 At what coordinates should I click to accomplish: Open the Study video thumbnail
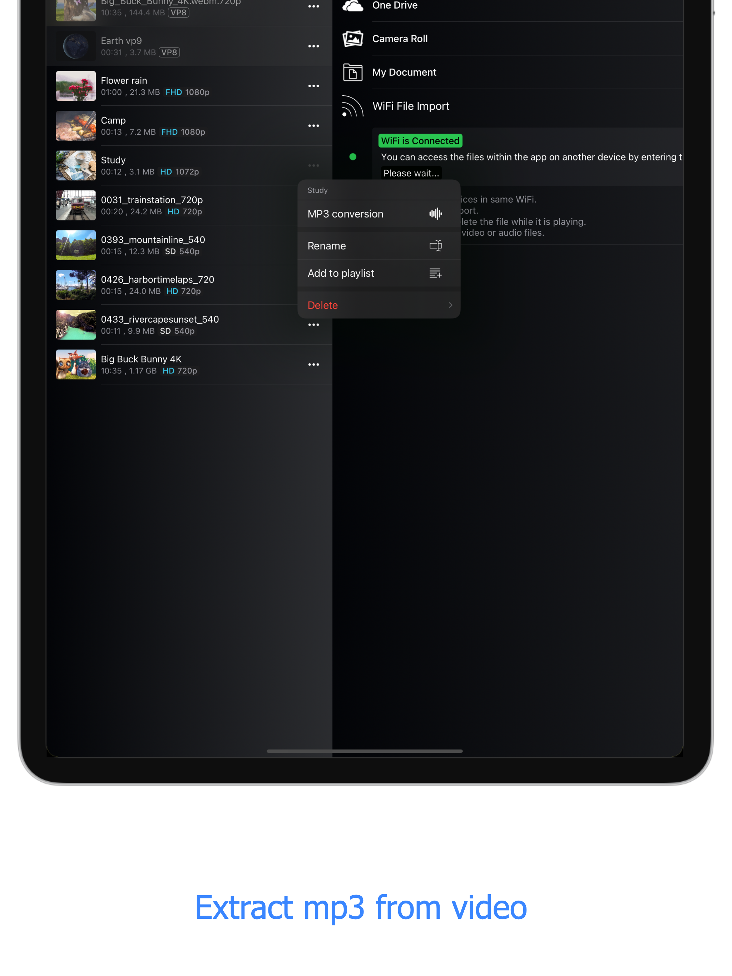pos(76,165)
